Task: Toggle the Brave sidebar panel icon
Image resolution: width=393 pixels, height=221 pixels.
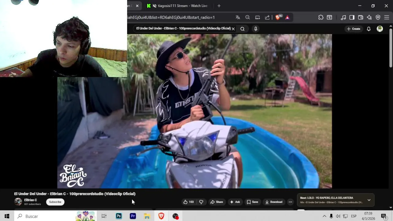Action: 352,17
